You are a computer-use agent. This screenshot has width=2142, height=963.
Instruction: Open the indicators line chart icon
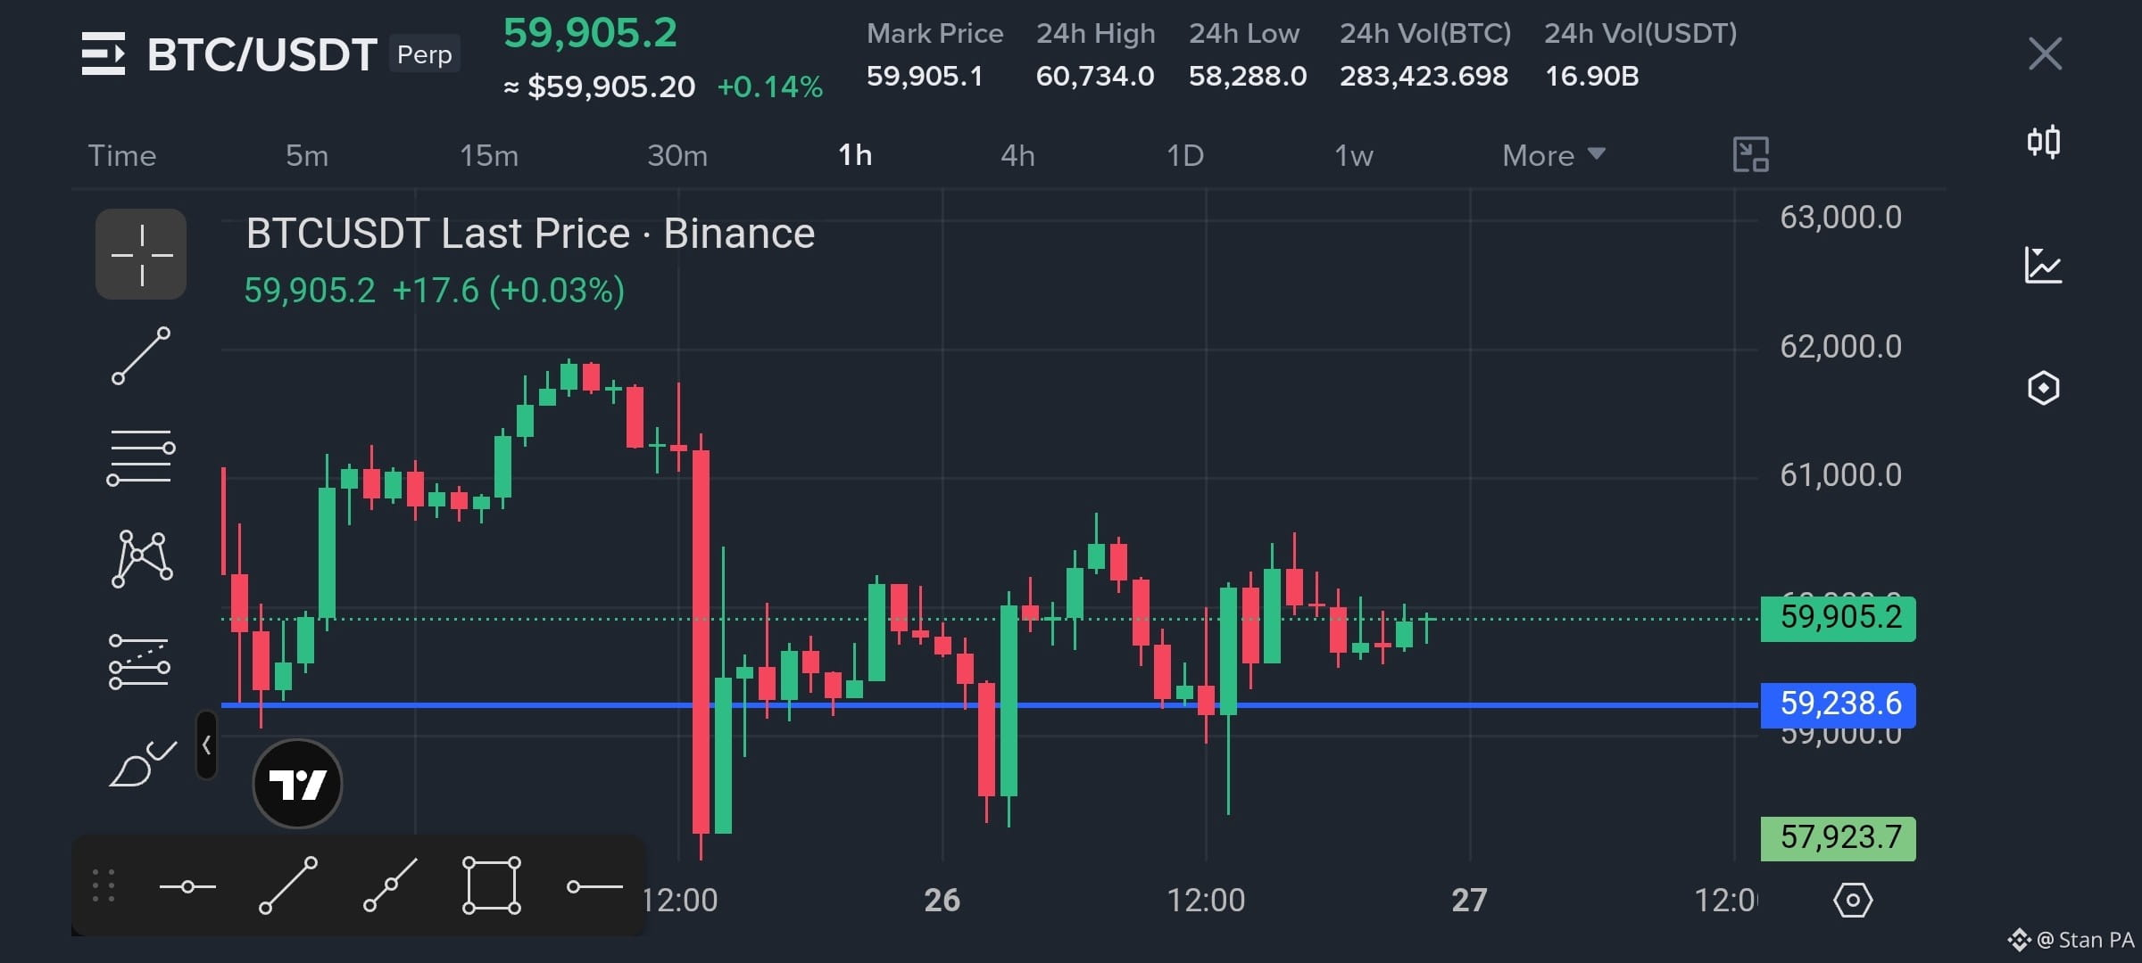click(x=2044, y=265)
